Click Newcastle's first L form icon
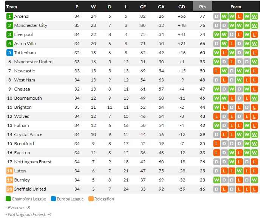The height and width of the screenshot is (219, 267). pos(216,71)
